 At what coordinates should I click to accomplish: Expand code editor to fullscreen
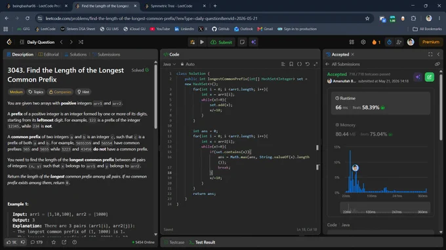(x=315, y=64)
